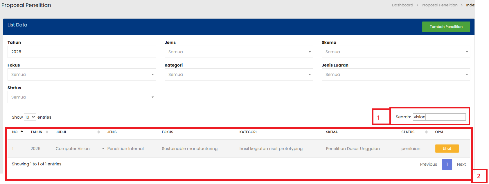Viewport: 489px width, 184px height.
Task: Sort table by STATUS column icon
Action: (x=426, y=132)
